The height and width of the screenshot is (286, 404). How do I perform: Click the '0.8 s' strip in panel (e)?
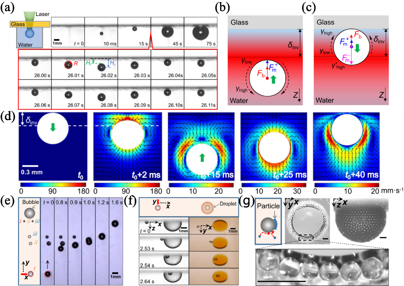pos(61,241)
